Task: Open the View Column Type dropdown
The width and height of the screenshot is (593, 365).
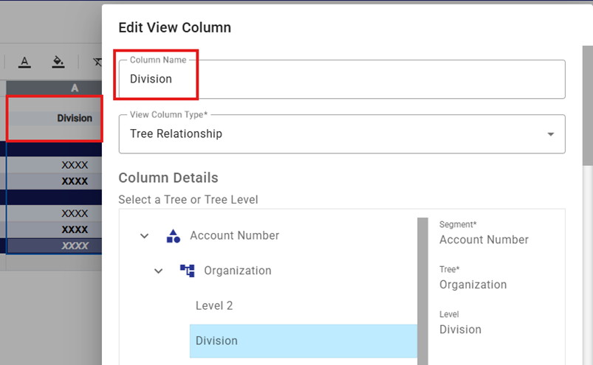Action: coord(550,134)
